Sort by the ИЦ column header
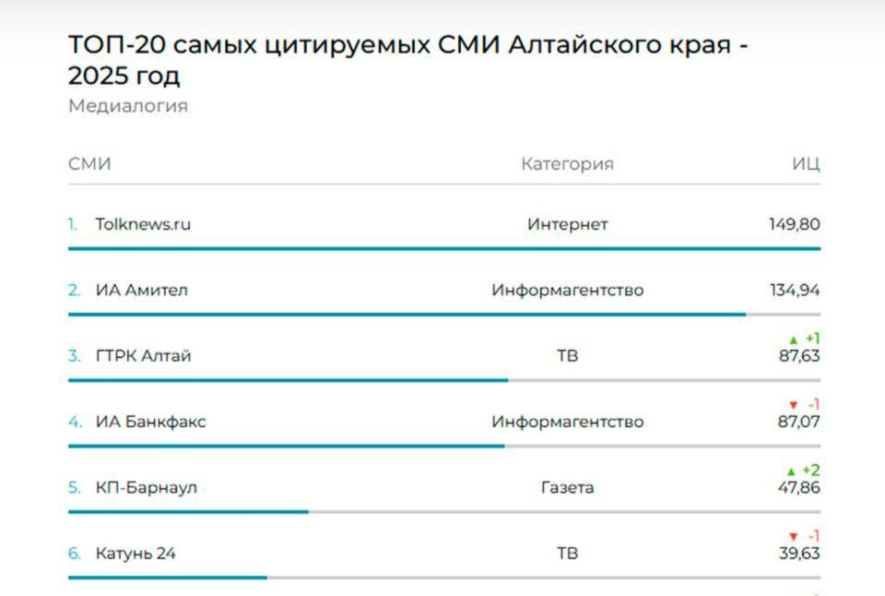 805,164
